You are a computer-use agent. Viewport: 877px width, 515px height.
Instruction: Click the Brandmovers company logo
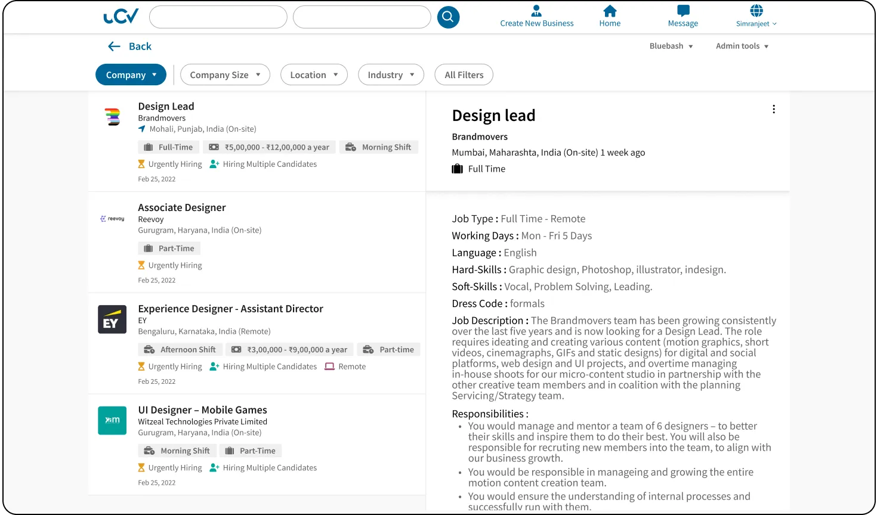[x=112, y=117]
